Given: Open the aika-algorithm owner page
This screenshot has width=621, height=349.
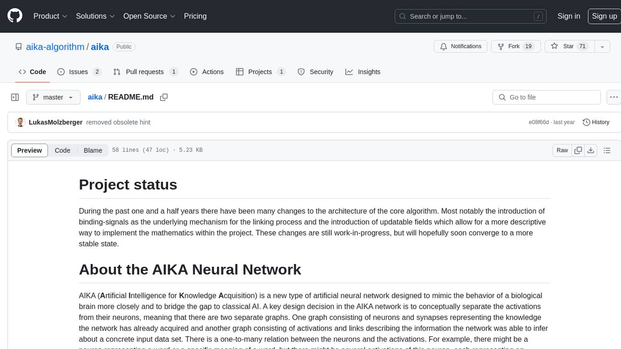Looking at the screenshot, I should [x=55, y=47].
